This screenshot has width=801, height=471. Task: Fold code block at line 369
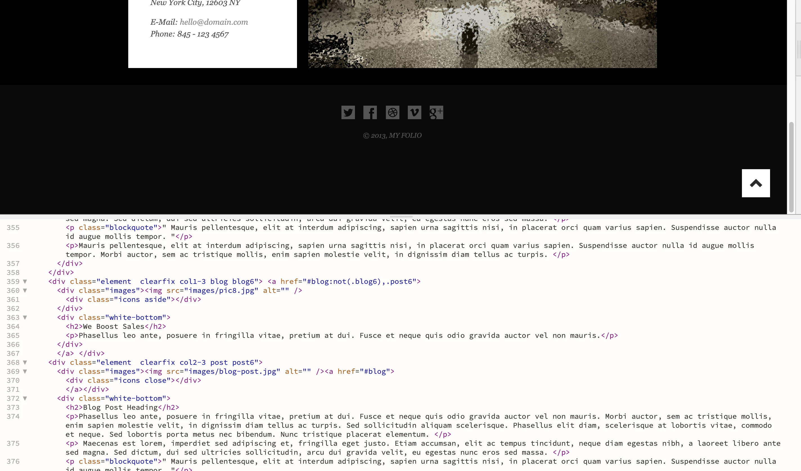pos(25,371)
